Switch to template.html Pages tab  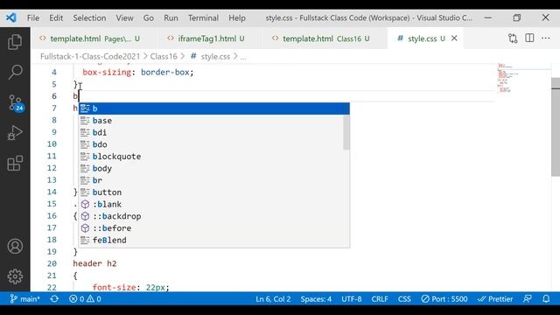point(94,38)
